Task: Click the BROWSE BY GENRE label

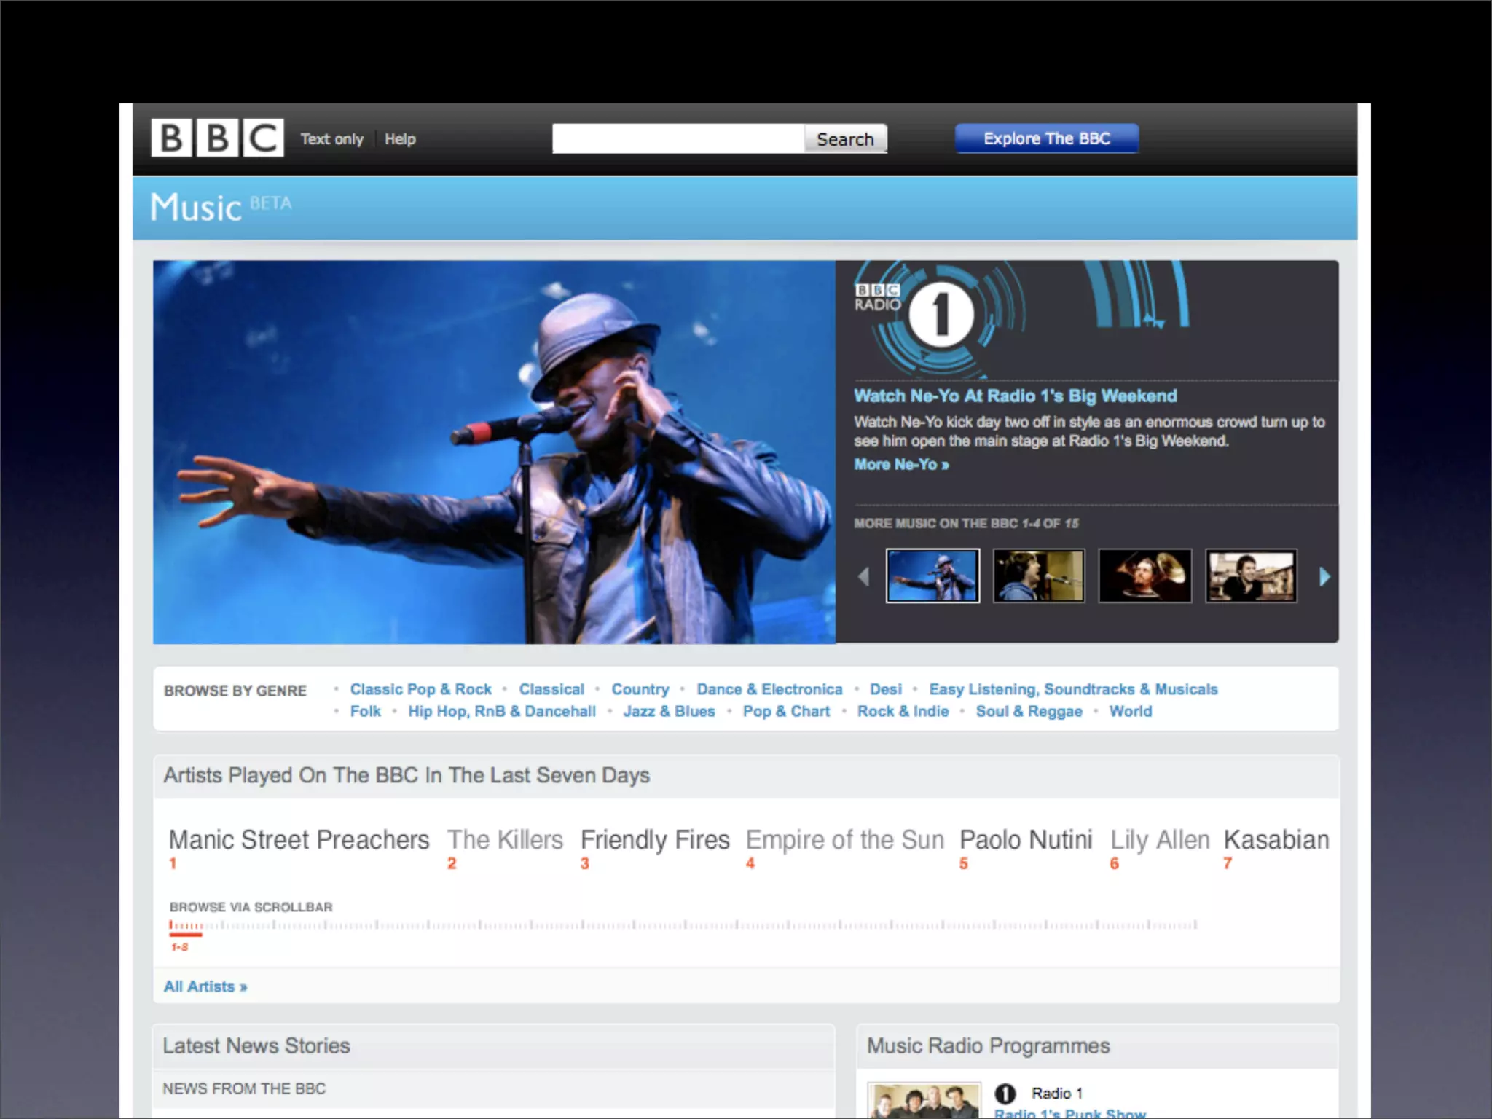Action: coord(235,691)
